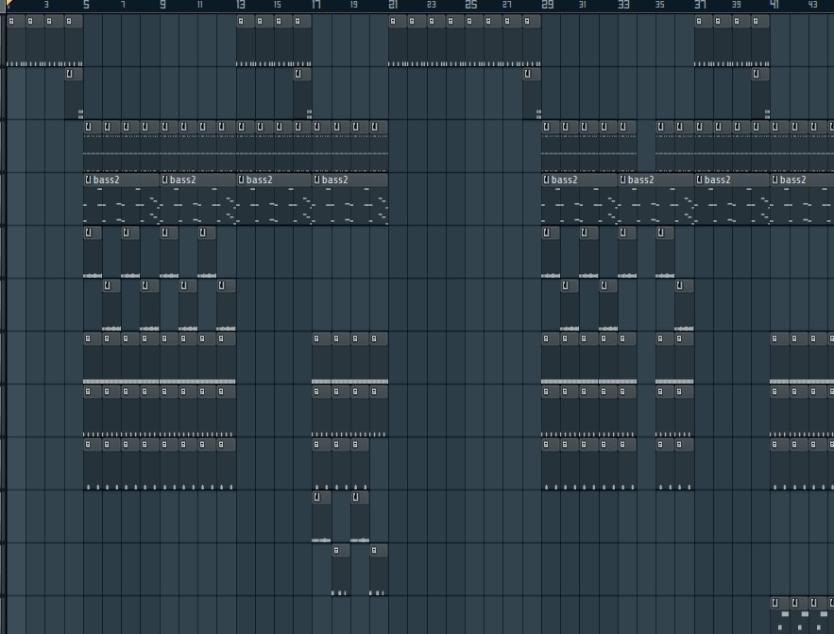Open menu icon of bass2 clip at bar 41
This screenshot has height=634, width=834.
click(776, 180)
